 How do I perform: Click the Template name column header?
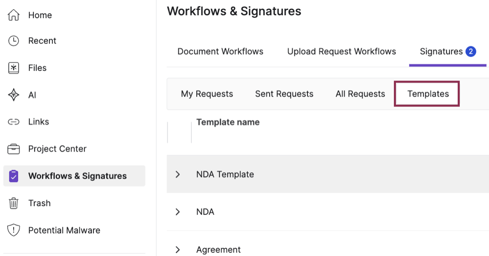pyautogui.click(x=228, y=122)
